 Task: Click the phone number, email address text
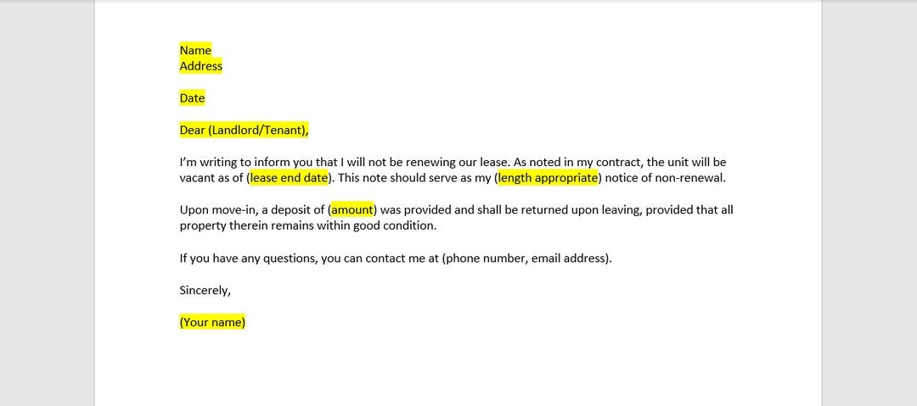pos(526,259)
